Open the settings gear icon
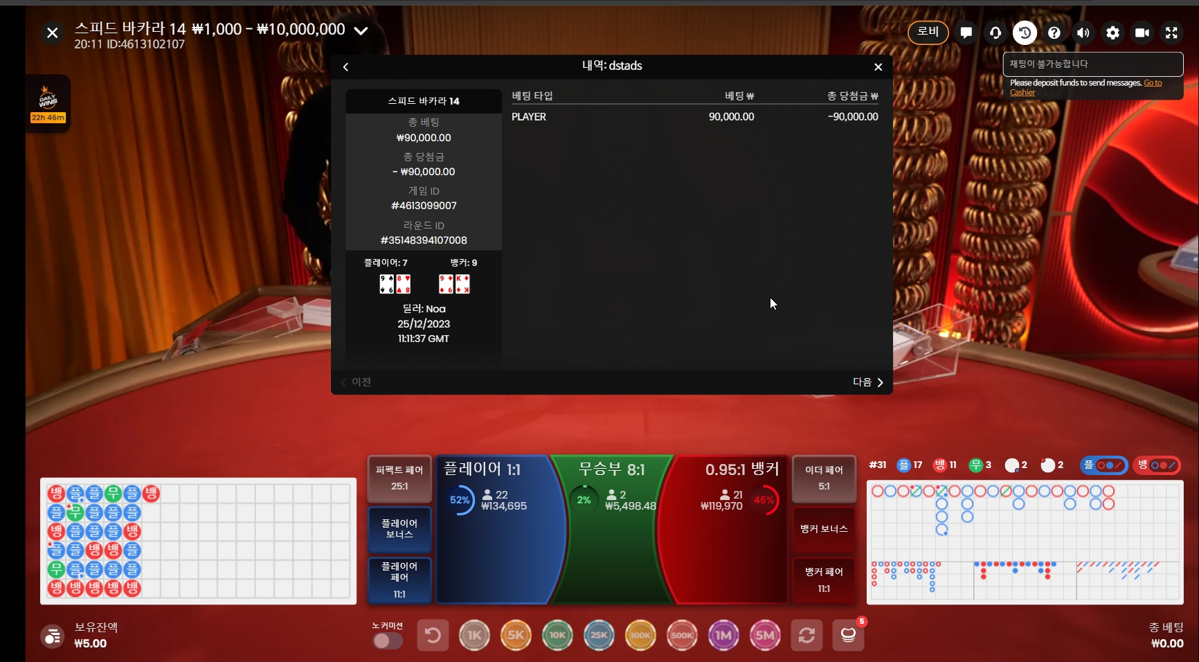 tap(1112, 33)
